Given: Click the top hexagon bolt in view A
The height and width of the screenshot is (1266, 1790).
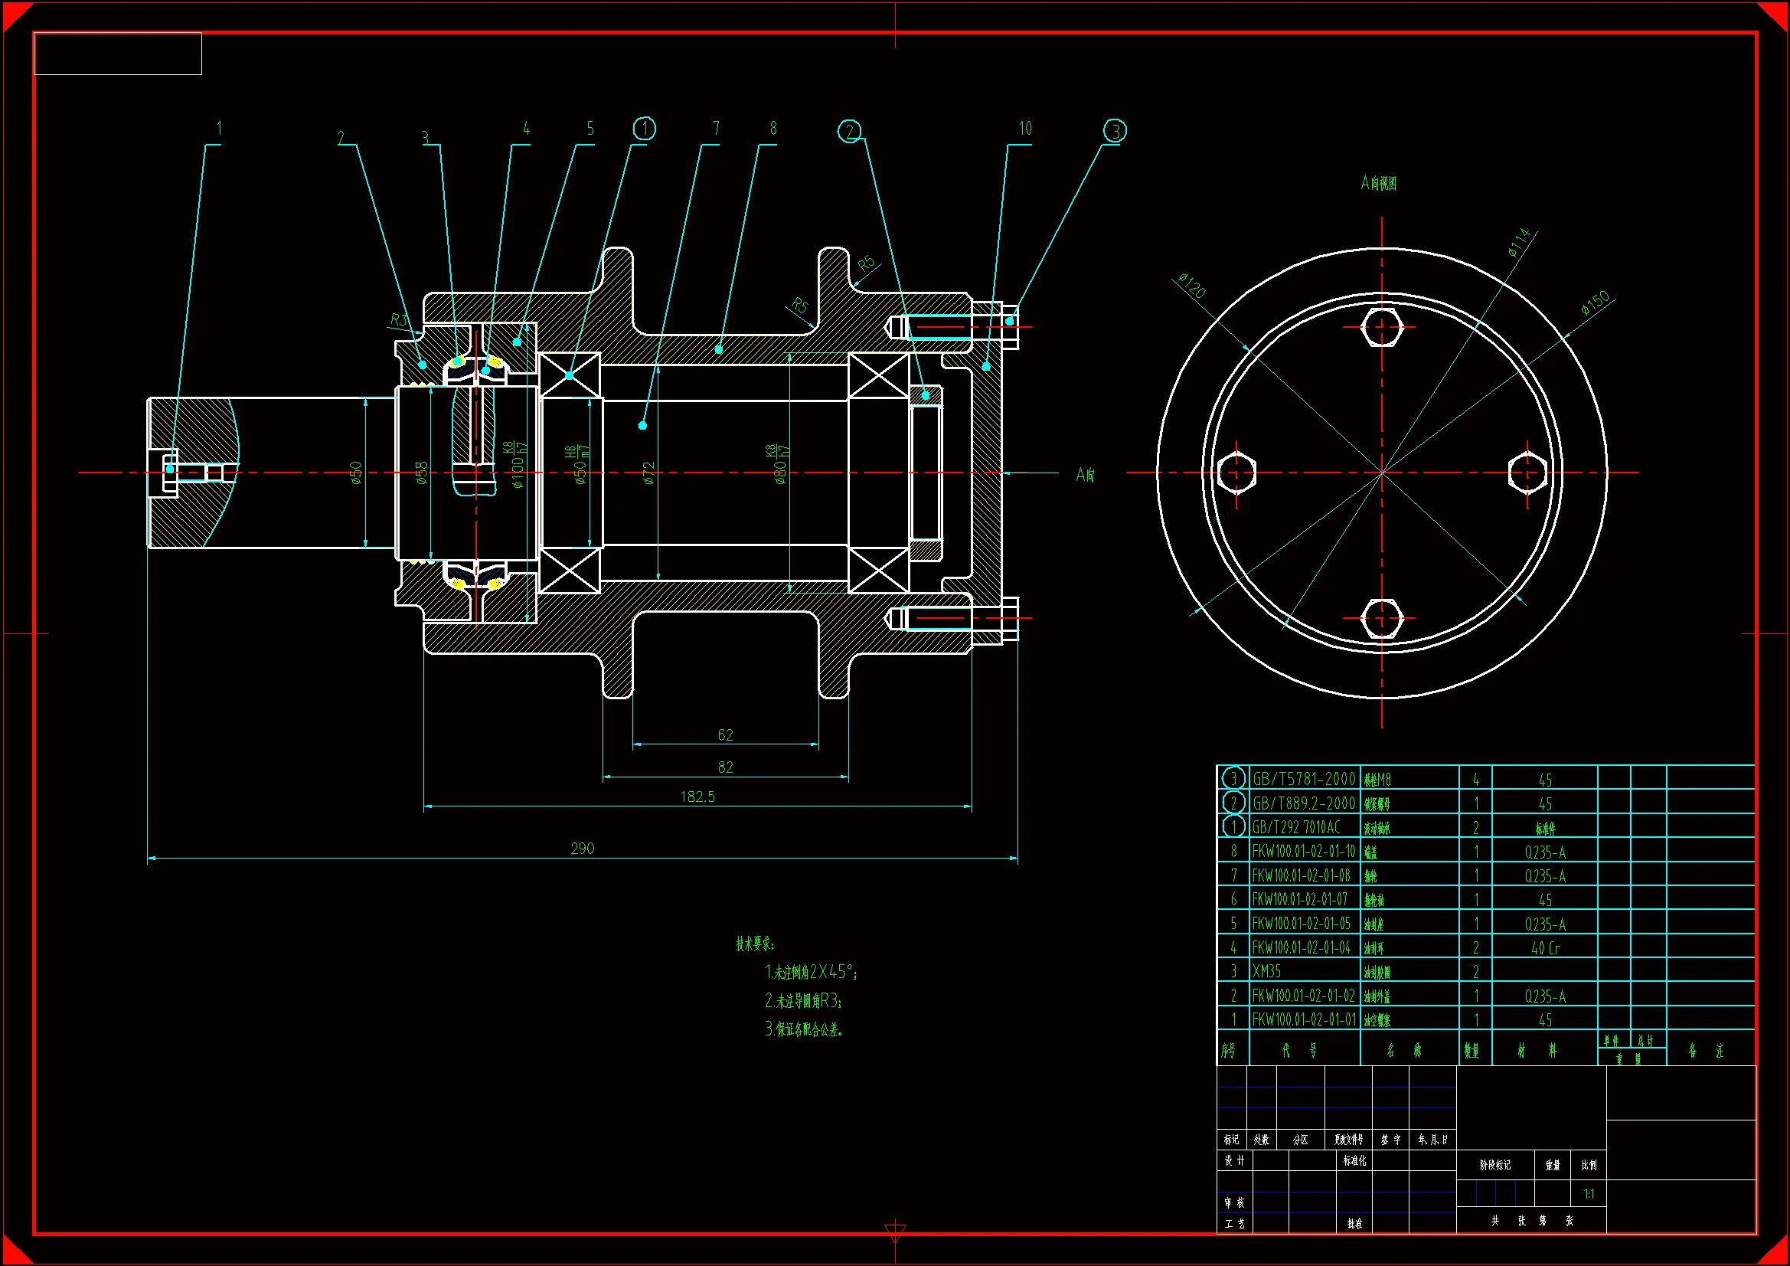Looking at the screenshot, I should 1381,327.
